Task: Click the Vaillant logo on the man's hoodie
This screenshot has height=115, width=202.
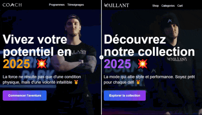Action: pyautogui.click(x=177, y=59)
